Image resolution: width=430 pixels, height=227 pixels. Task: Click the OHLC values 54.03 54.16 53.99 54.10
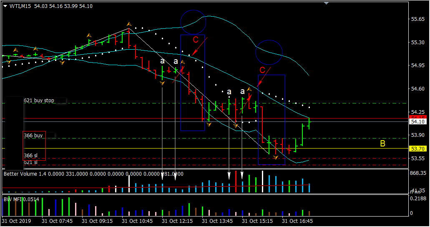tap(63, 6)
